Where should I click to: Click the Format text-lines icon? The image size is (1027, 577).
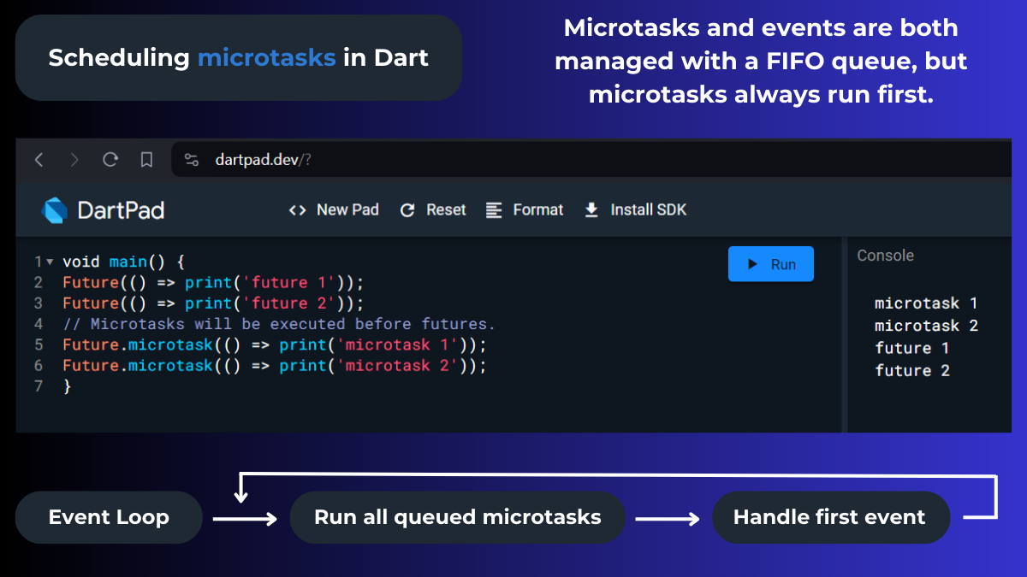pos(494,209)
